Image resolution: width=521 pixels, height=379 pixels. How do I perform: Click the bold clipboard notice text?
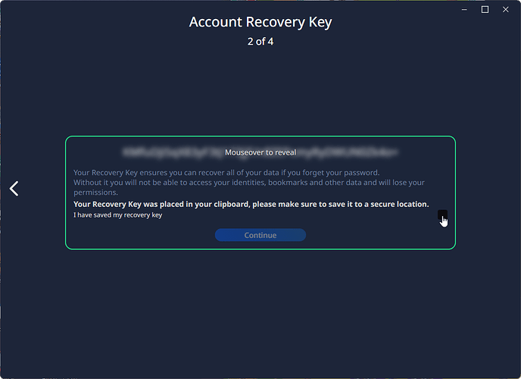[x=251, y=204]
